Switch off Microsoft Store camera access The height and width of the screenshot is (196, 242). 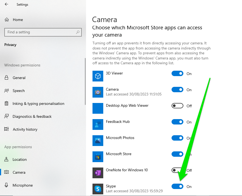pyautogui.click(x=177, y=154)
